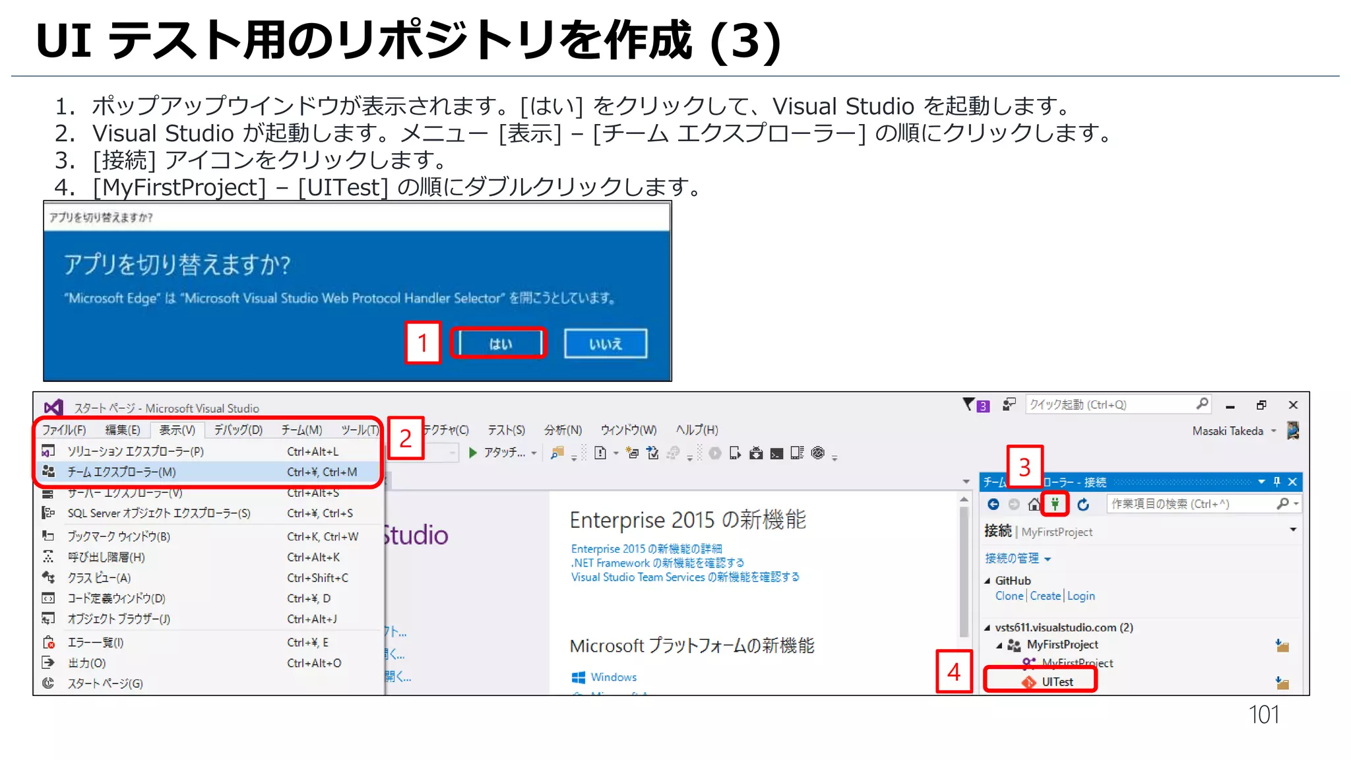
Task: Click the Visual Studio logo icon
Action: [53, 408]
